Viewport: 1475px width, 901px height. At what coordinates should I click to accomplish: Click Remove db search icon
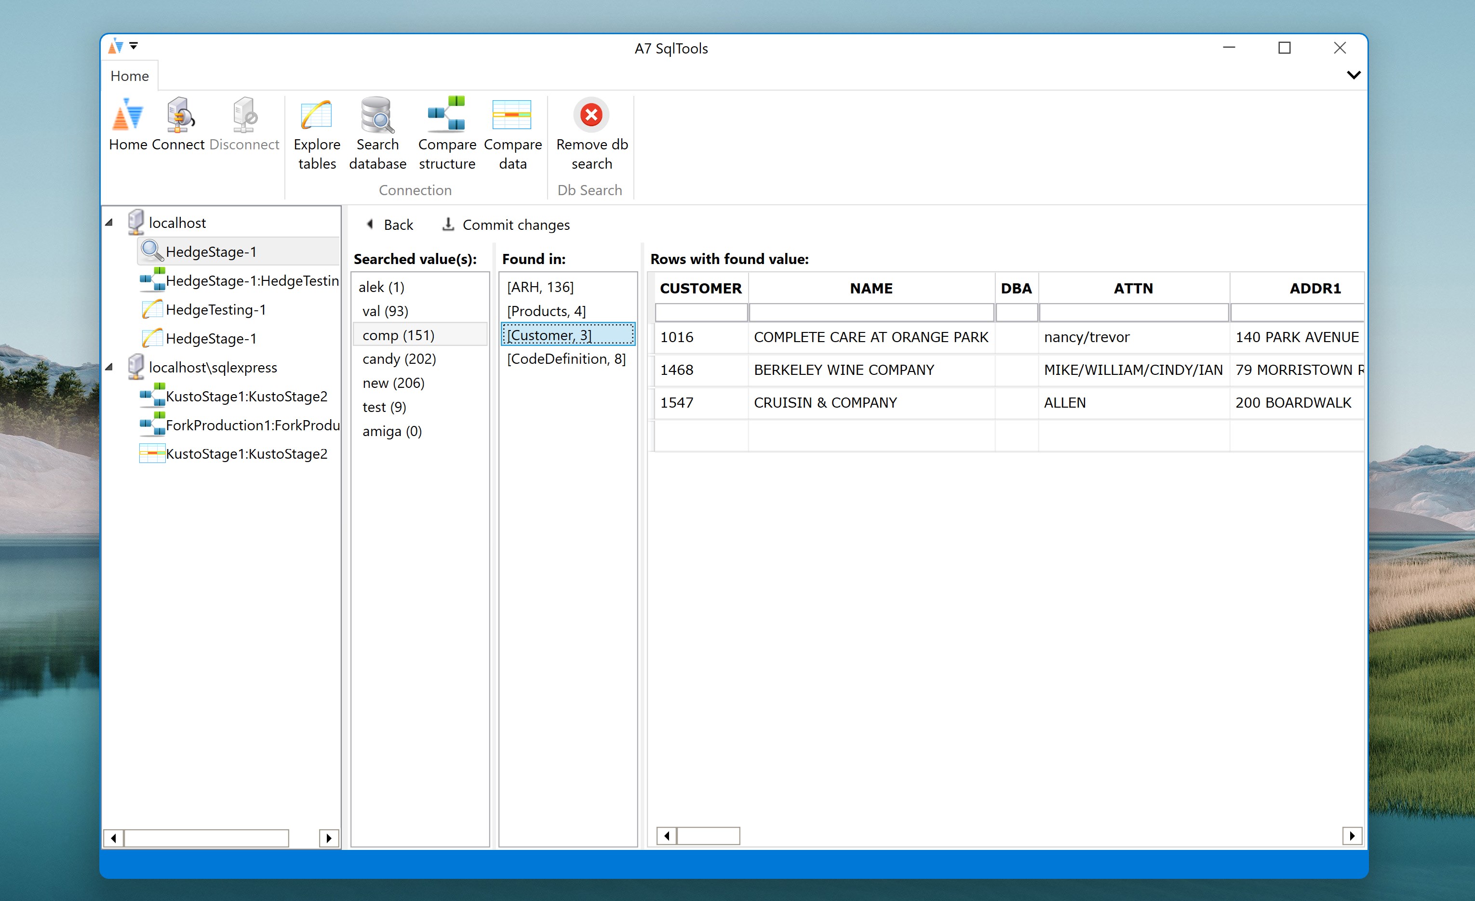coord(591,115)
